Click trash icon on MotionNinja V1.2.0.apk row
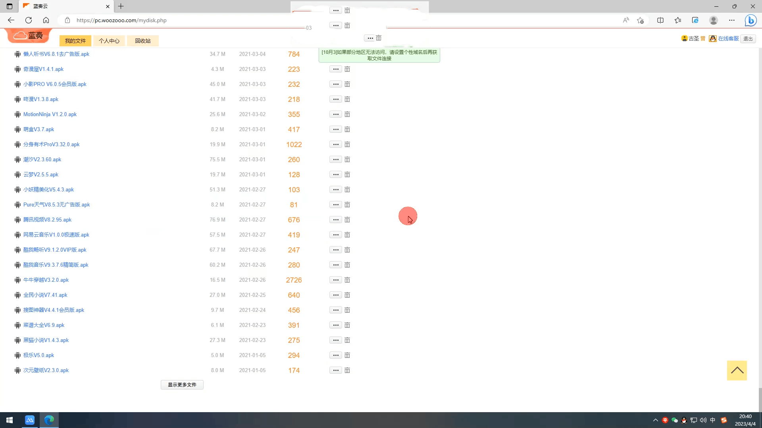 347,114
